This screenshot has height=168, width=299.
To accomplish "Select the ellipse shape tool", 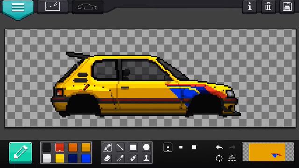I will [146, 147].
